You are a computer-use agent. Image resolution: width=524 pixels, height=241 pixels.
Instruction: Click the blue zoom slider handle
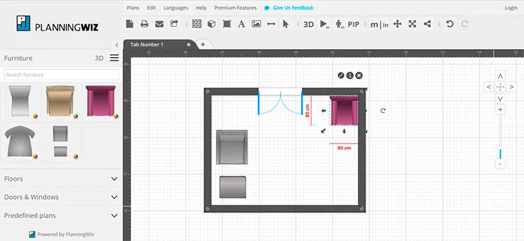click(500, 153)
